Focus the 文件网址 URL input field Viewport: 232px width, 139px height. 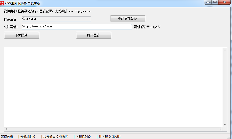pos(77,27)
